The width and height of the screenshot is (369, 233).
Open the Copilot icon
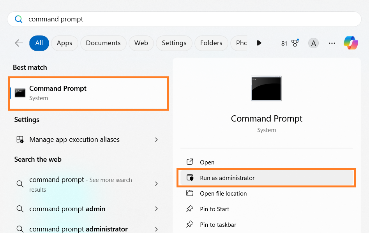(x=351, y=43)
